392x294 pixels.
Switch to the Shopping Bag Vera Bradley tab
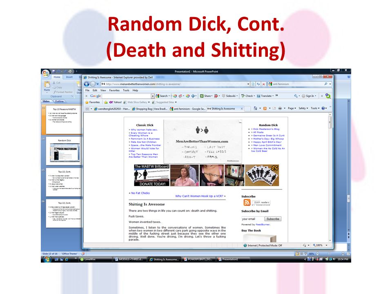(150, 109)
